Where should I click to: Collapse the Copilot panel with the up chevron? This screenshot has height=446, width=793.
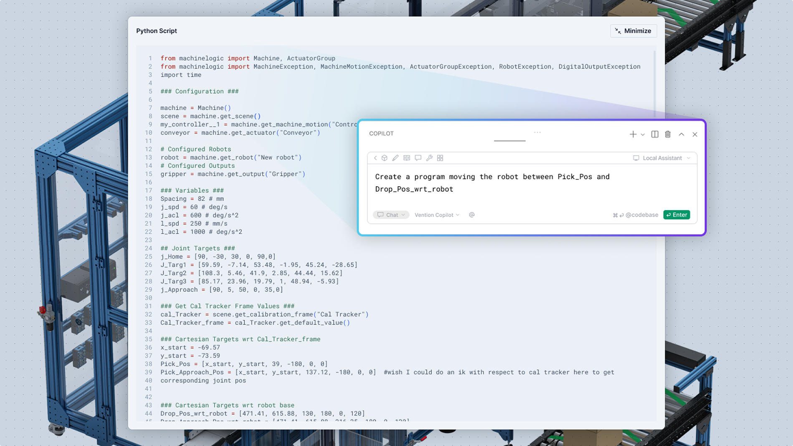click(681, 134)
